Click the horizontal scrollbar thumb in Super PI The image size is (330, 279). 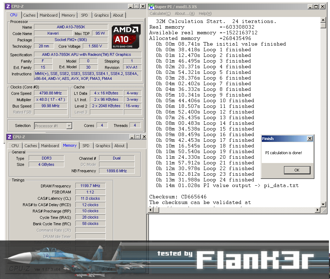(156, 210)
